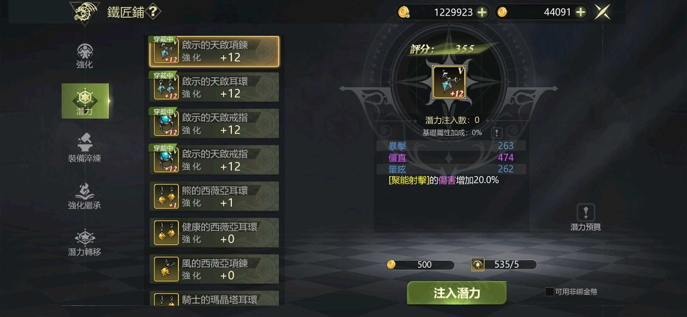Viewport: 687px width, 317px height.
Task: Select 熊的西薇亞耳環 +1 item
Action: [x=214, y=196]
